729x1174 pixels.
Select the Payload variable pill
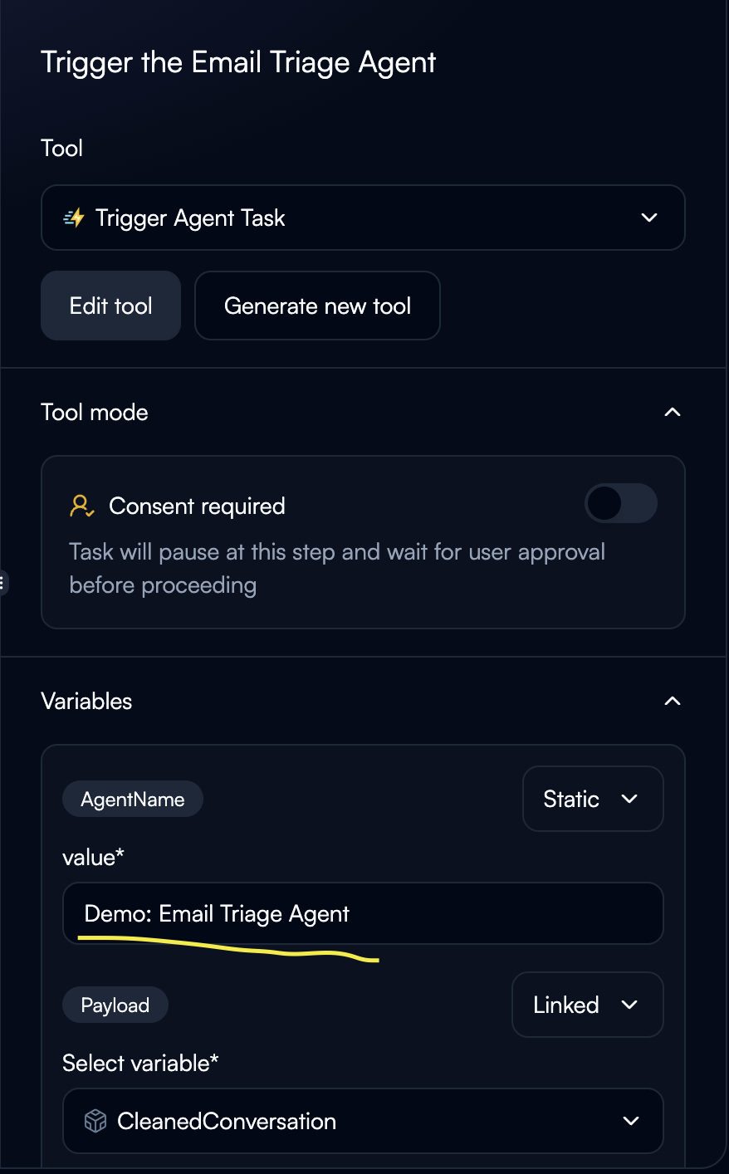click(x=115, y=1004)
